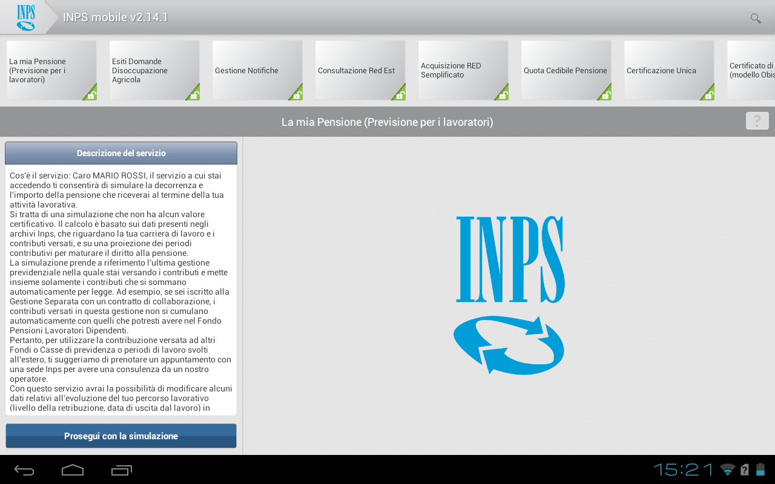Tap the large INPS logo in main panel
775x484 pixels.
click(x=509, y=295)
